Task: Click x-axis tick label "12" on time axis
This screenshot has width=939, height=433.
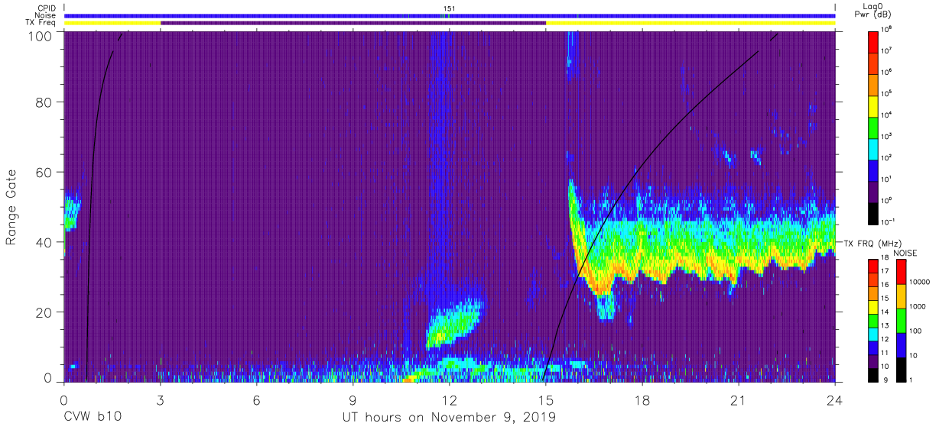Action: click(x=449, y=399)
